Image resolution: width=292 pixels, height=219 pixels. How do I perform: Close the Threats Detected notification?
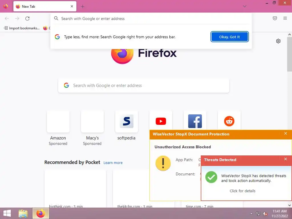(x=285, y=159)
